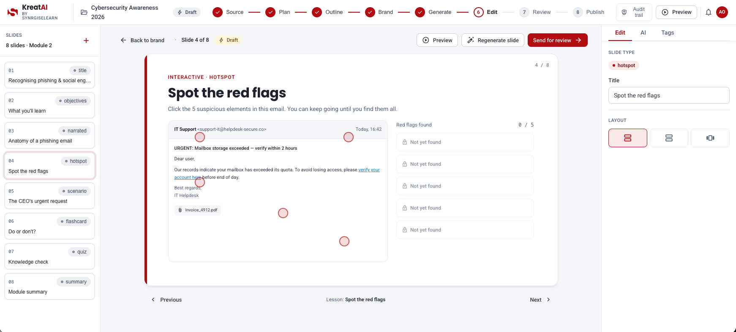736x332 pixels.
Task: Select slide 08 Module summary
Action: pos(49,286)
